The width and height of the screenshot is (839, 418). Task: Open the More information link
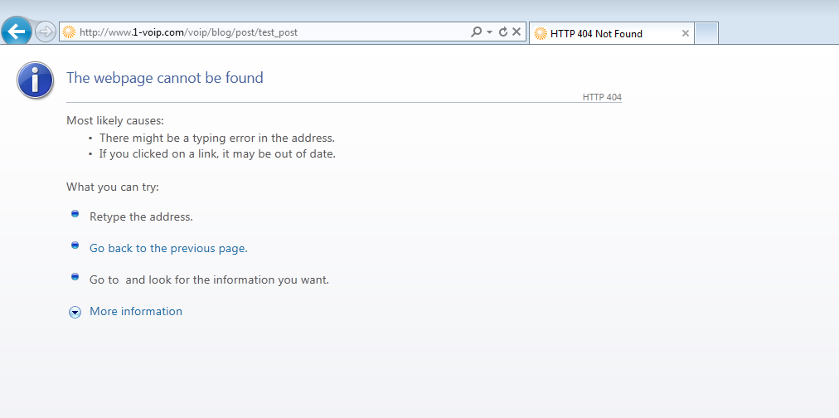136,312
